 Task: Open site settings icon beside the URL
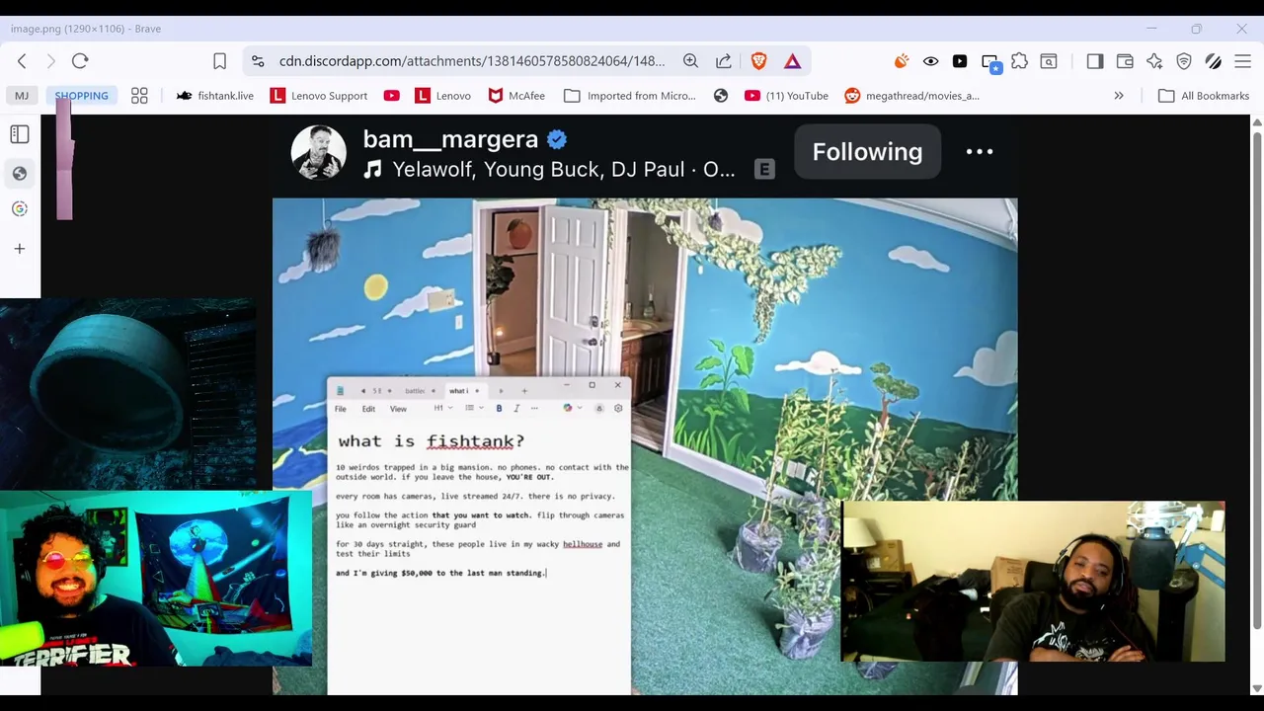pyautogui.click(x=258, y=61)
